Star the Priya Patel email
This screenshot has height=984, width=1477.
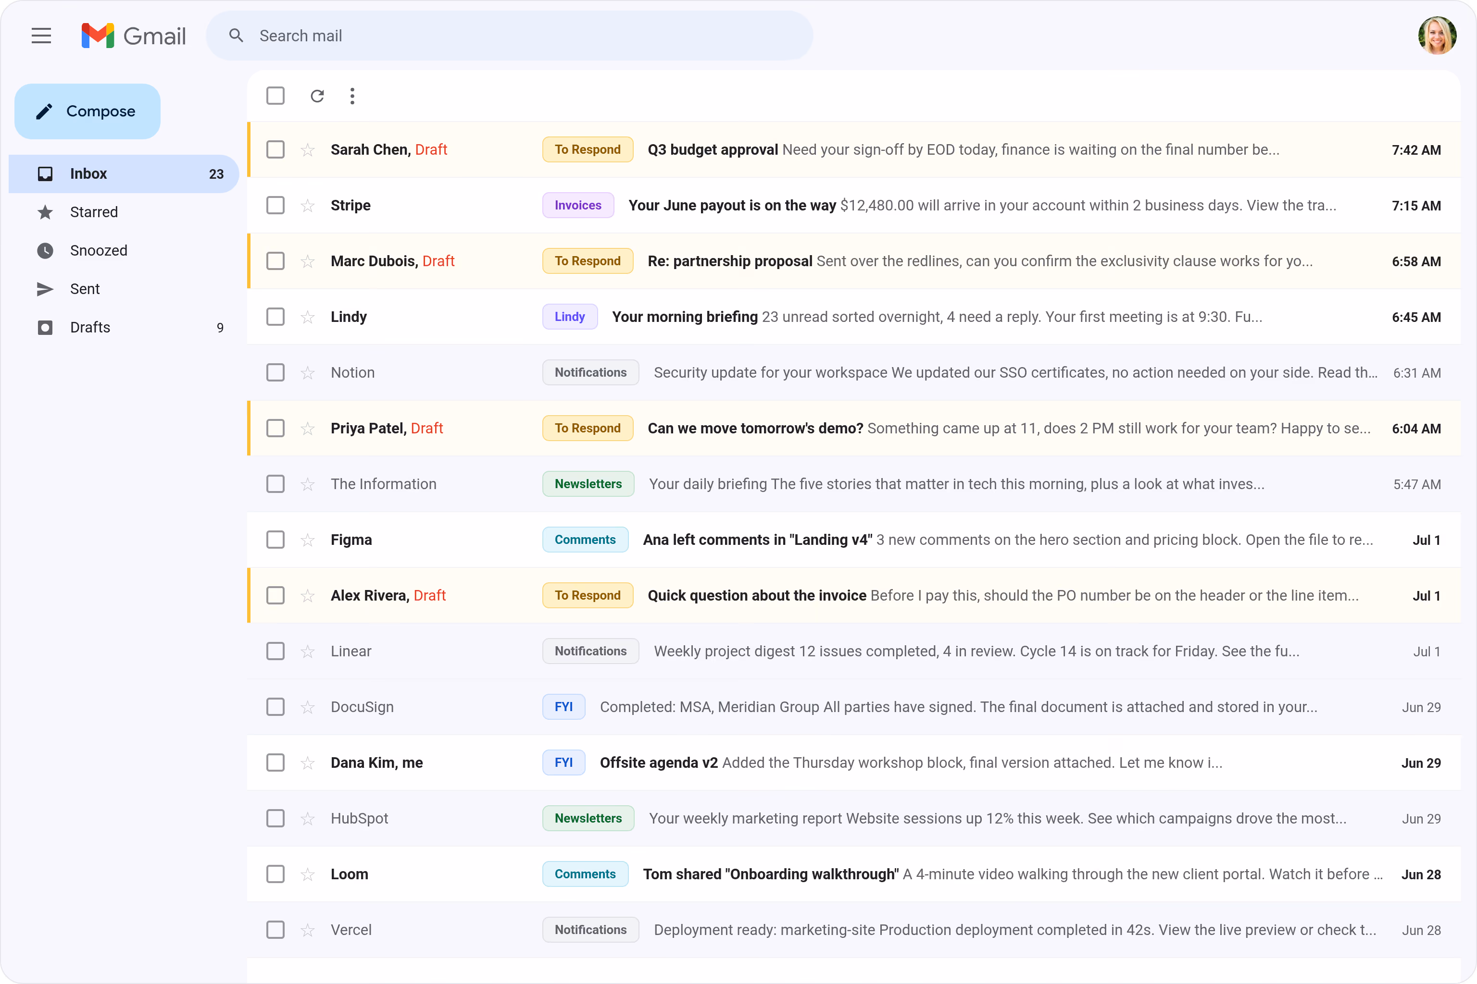tap(307, 429)
